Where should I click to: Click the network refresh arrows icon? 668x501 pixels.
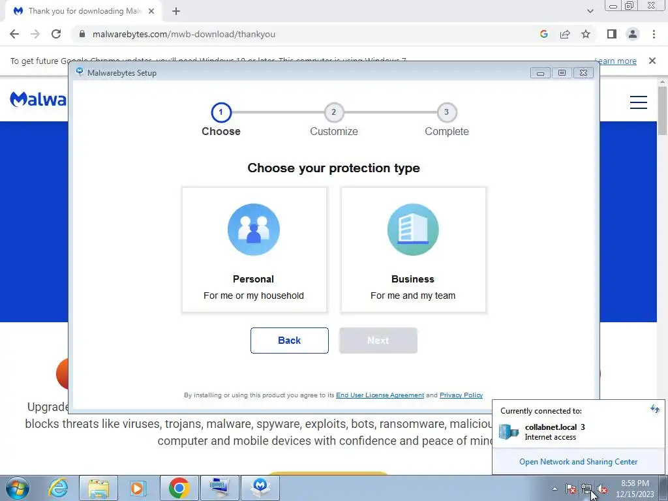(655, 410)
